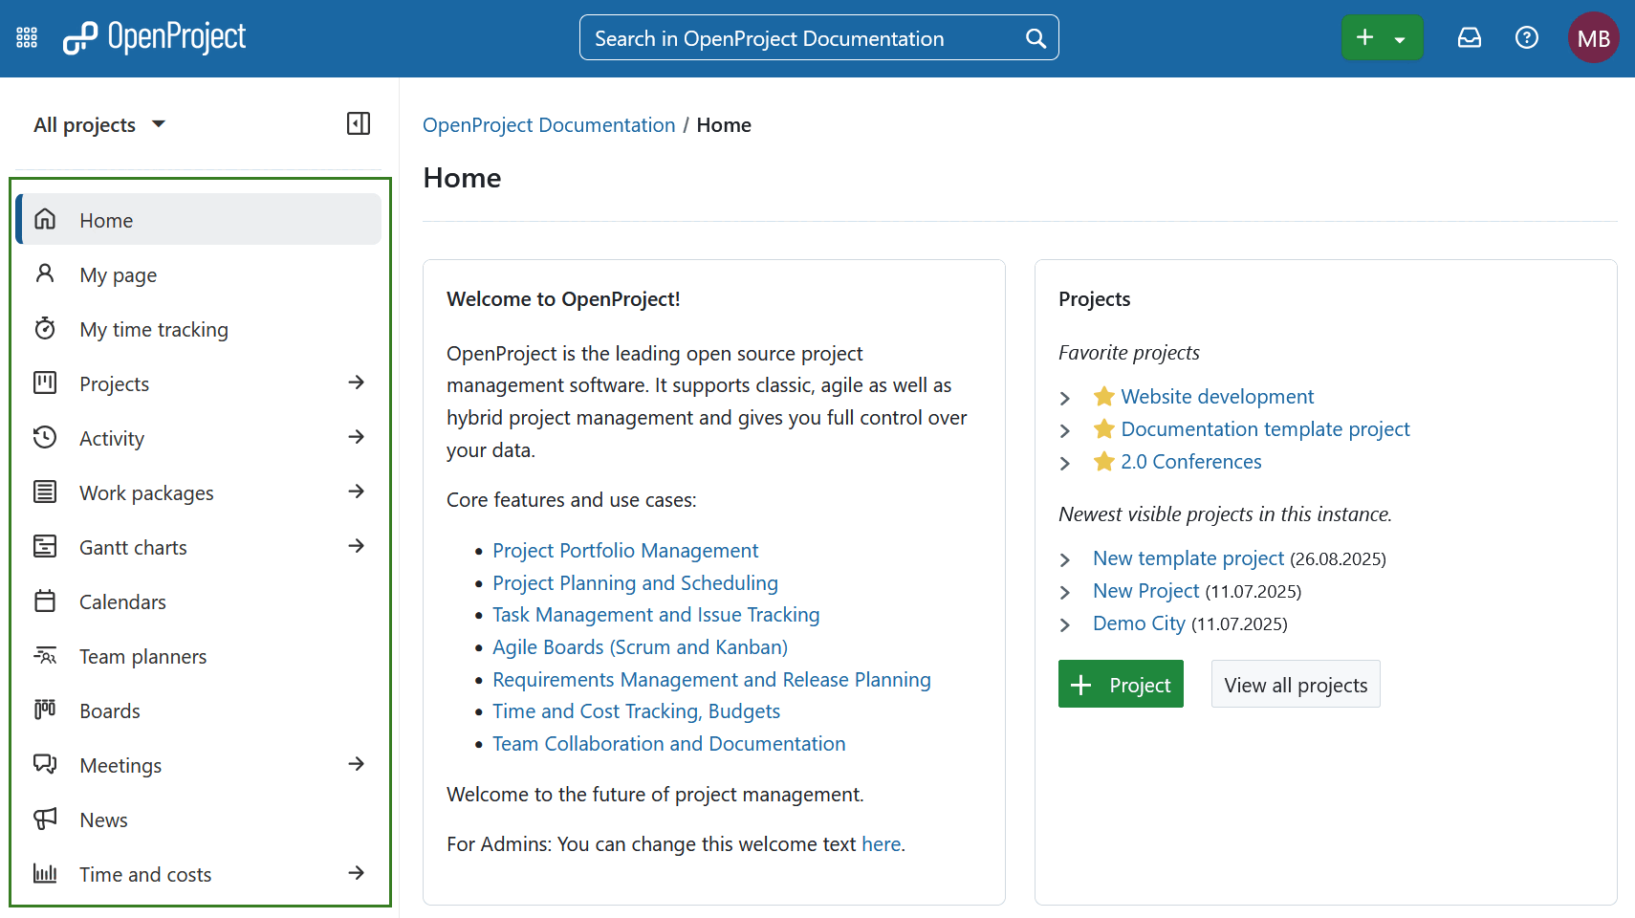Viewport: 1635px width, 918px height.
Task: Collapse the sidebar with the panel icon
Action: pyautogui.click(x=358, y=123)
